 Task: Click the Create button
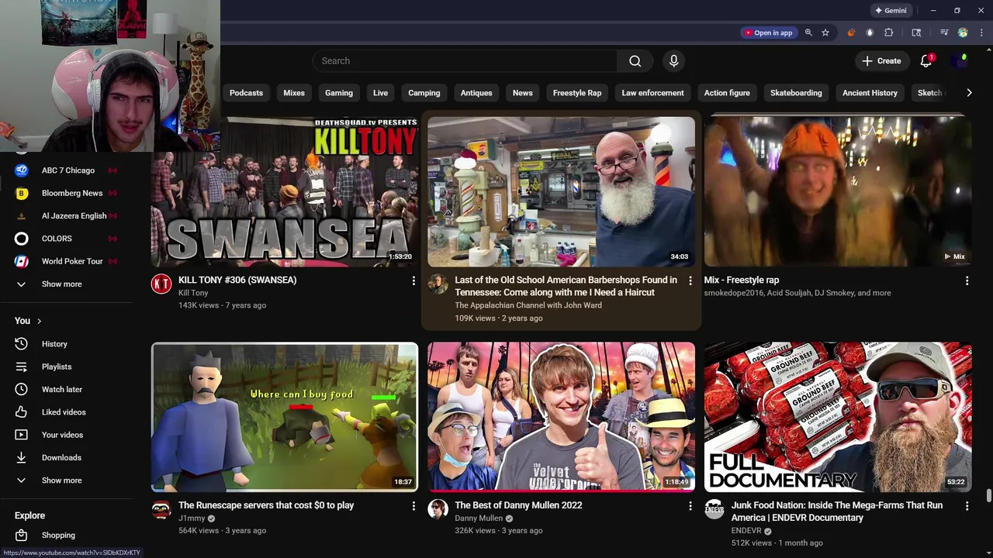pyautogui.click(x=881, y=60)
